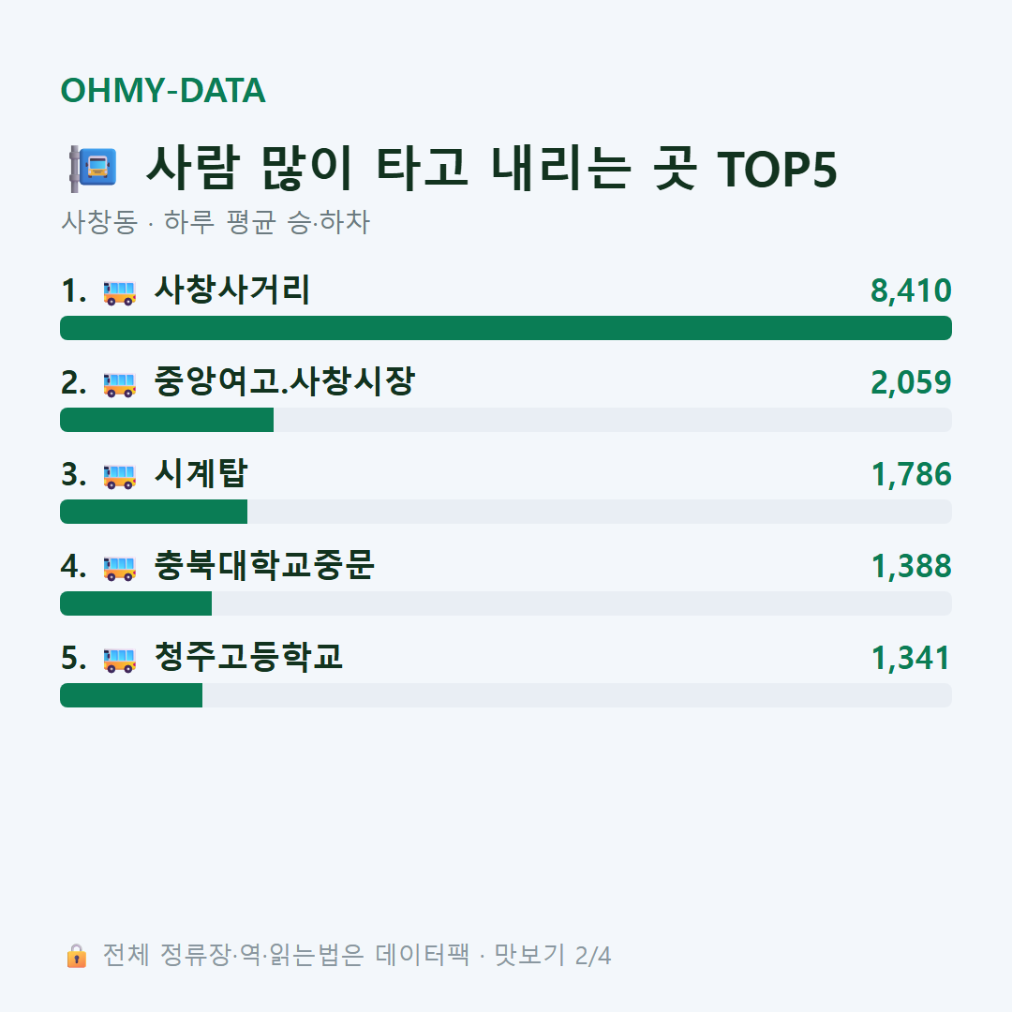Select the 청주고등학교 stop name

[248, 657]
